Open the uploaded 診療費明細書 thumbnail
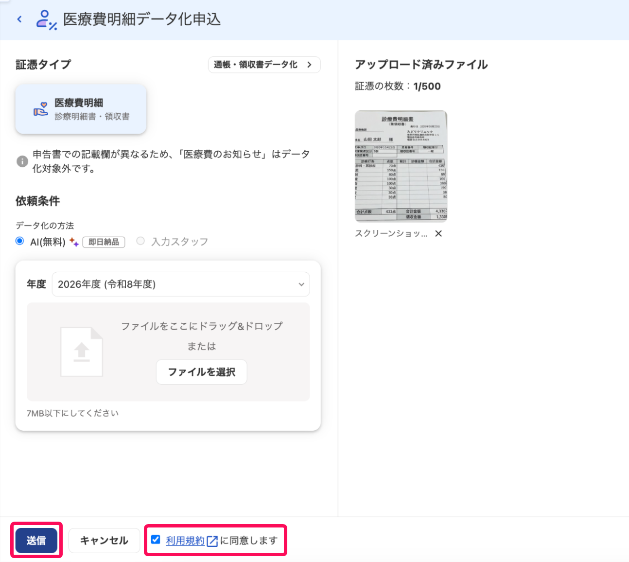 pyautogui.click(x=401, y=166)
